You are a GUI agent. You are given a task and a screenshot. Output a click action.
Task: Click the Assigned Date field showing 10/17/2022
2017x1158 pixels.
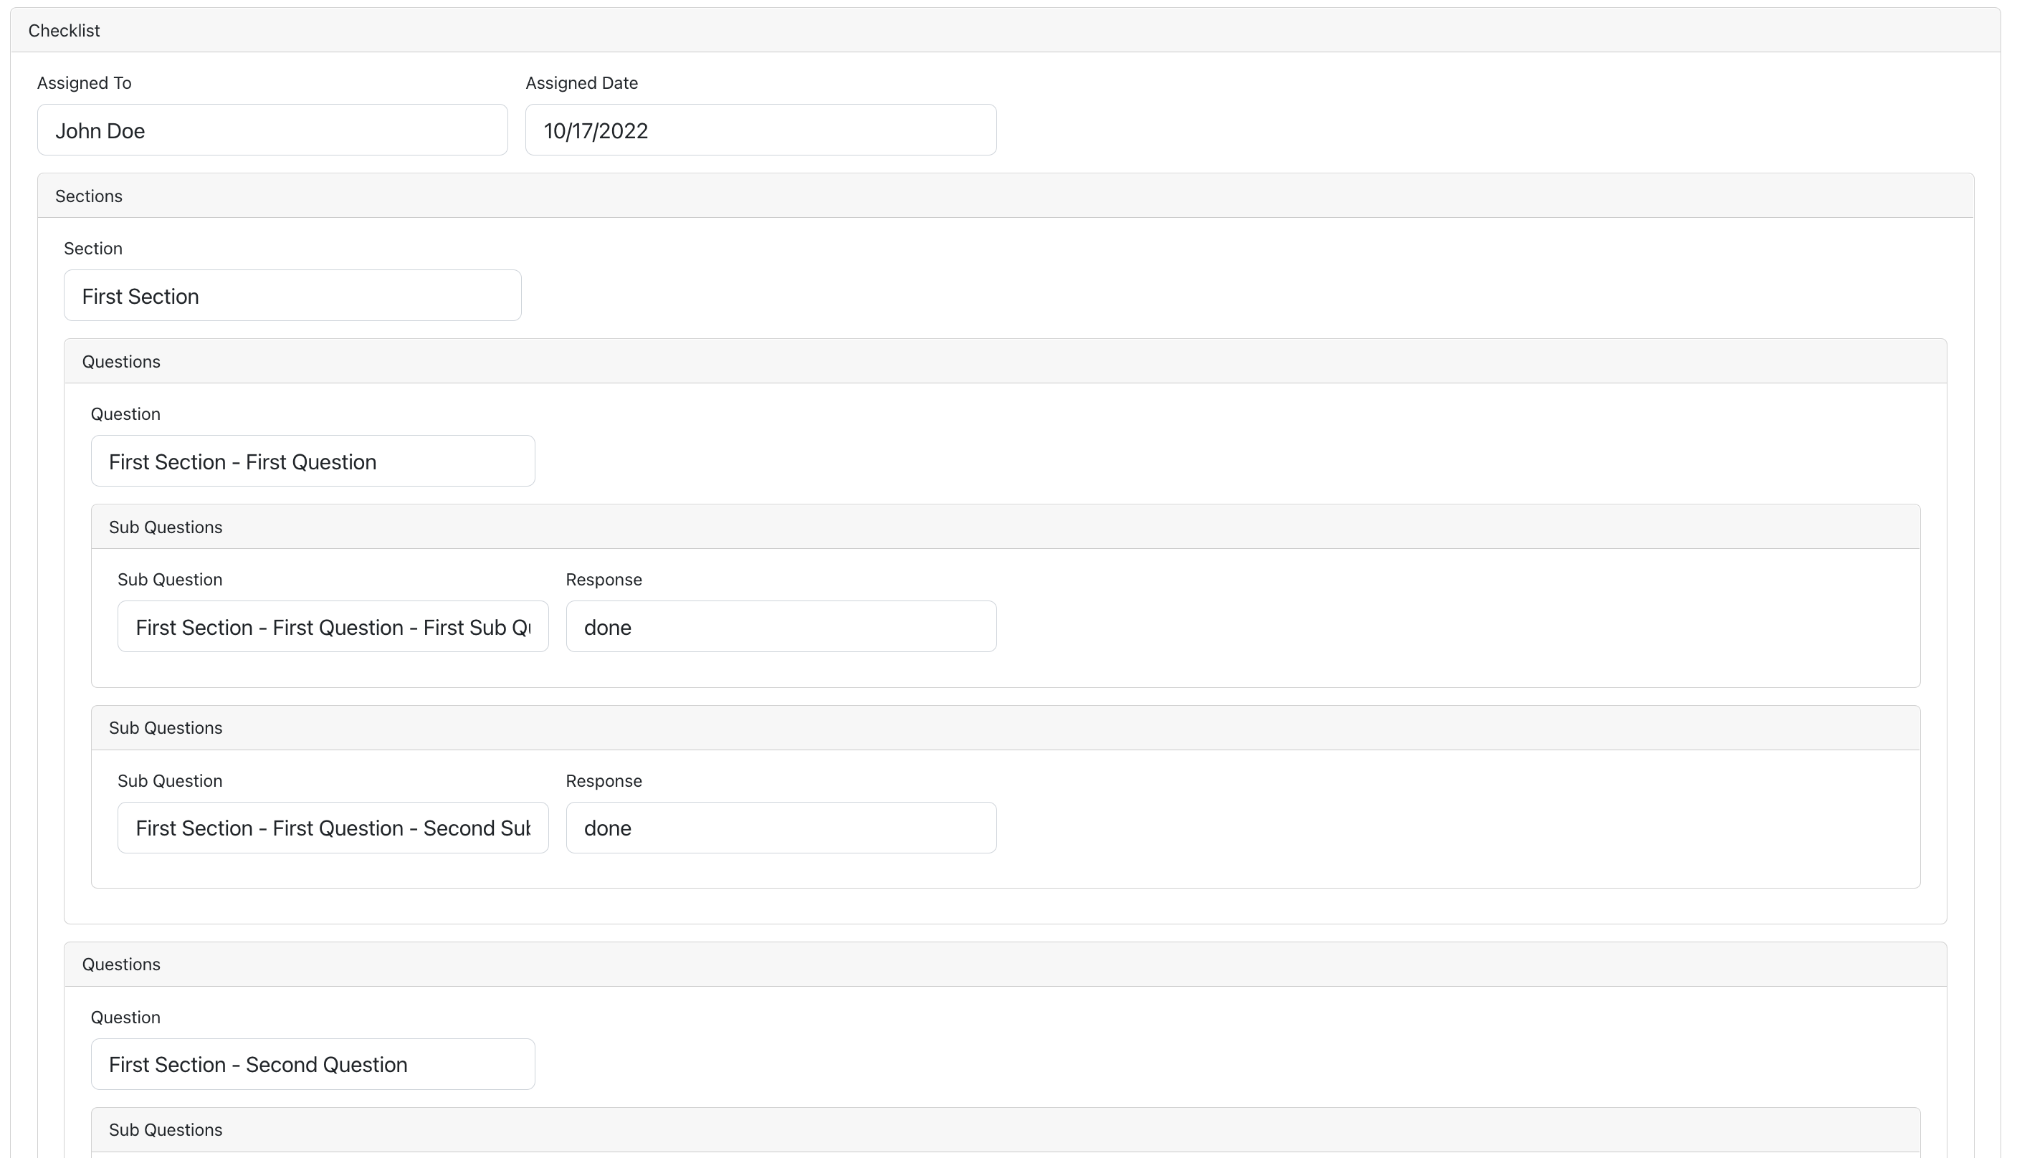[x=760, y=130]
